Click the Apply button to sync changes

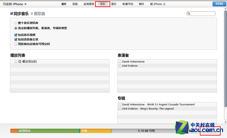pos(209,131)
